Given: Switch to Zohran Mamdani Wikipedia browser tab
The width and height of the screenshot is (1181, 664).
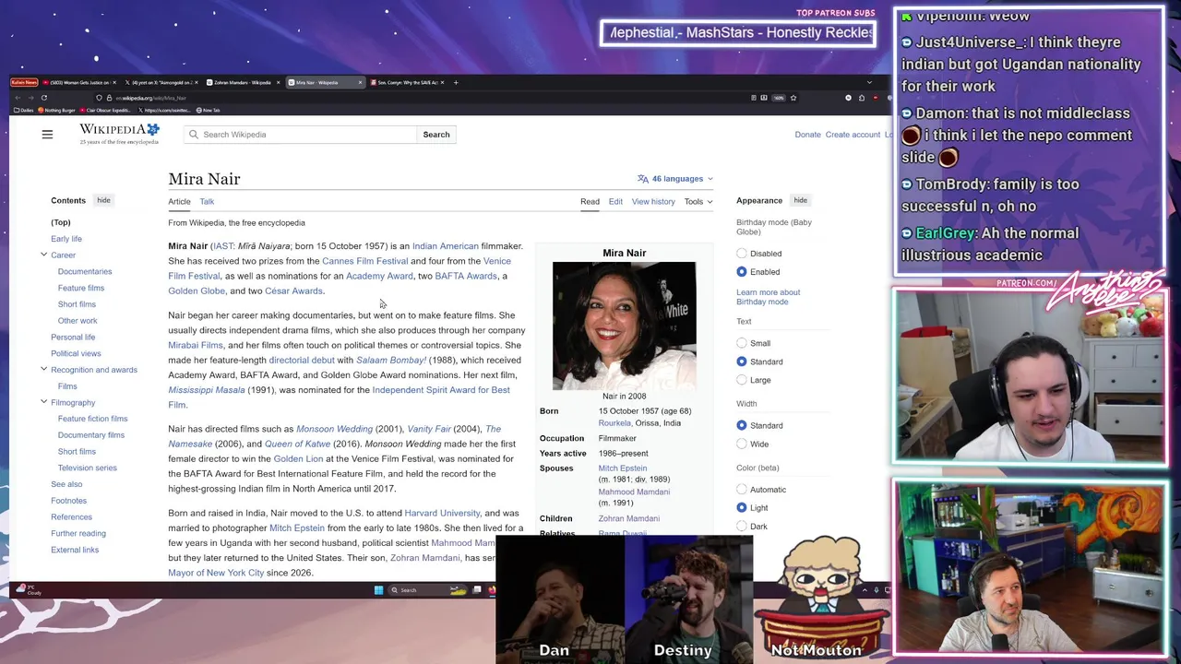Looking at the screenshot, I should [242, 82].
